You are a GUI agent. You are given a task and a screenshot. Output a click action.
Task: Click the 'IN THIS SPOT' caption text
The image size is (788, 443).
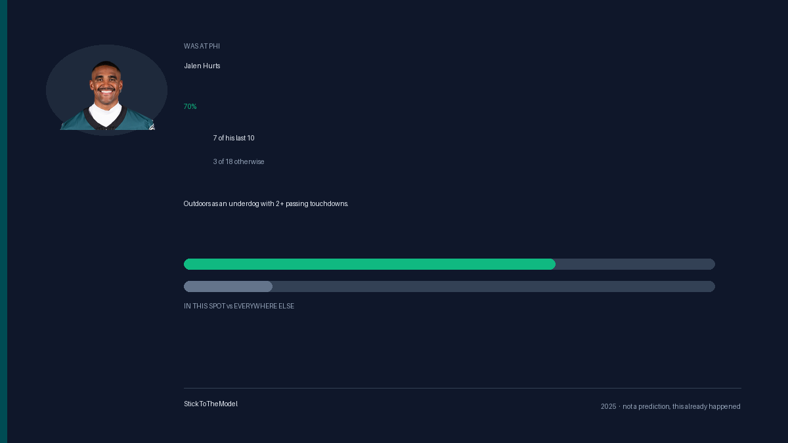(204, 306)
